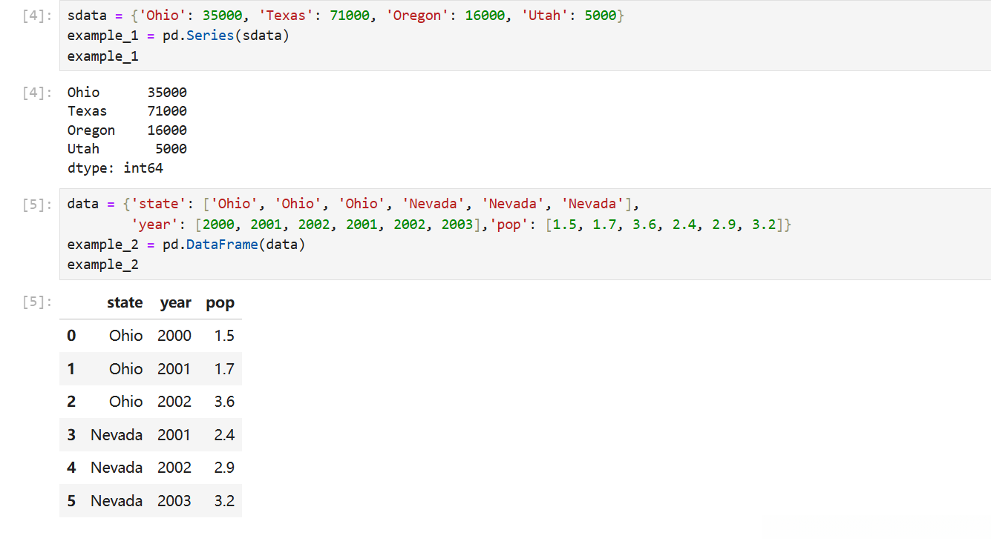Click row index 5 in the DataFrame table

(x=71, y=501)
